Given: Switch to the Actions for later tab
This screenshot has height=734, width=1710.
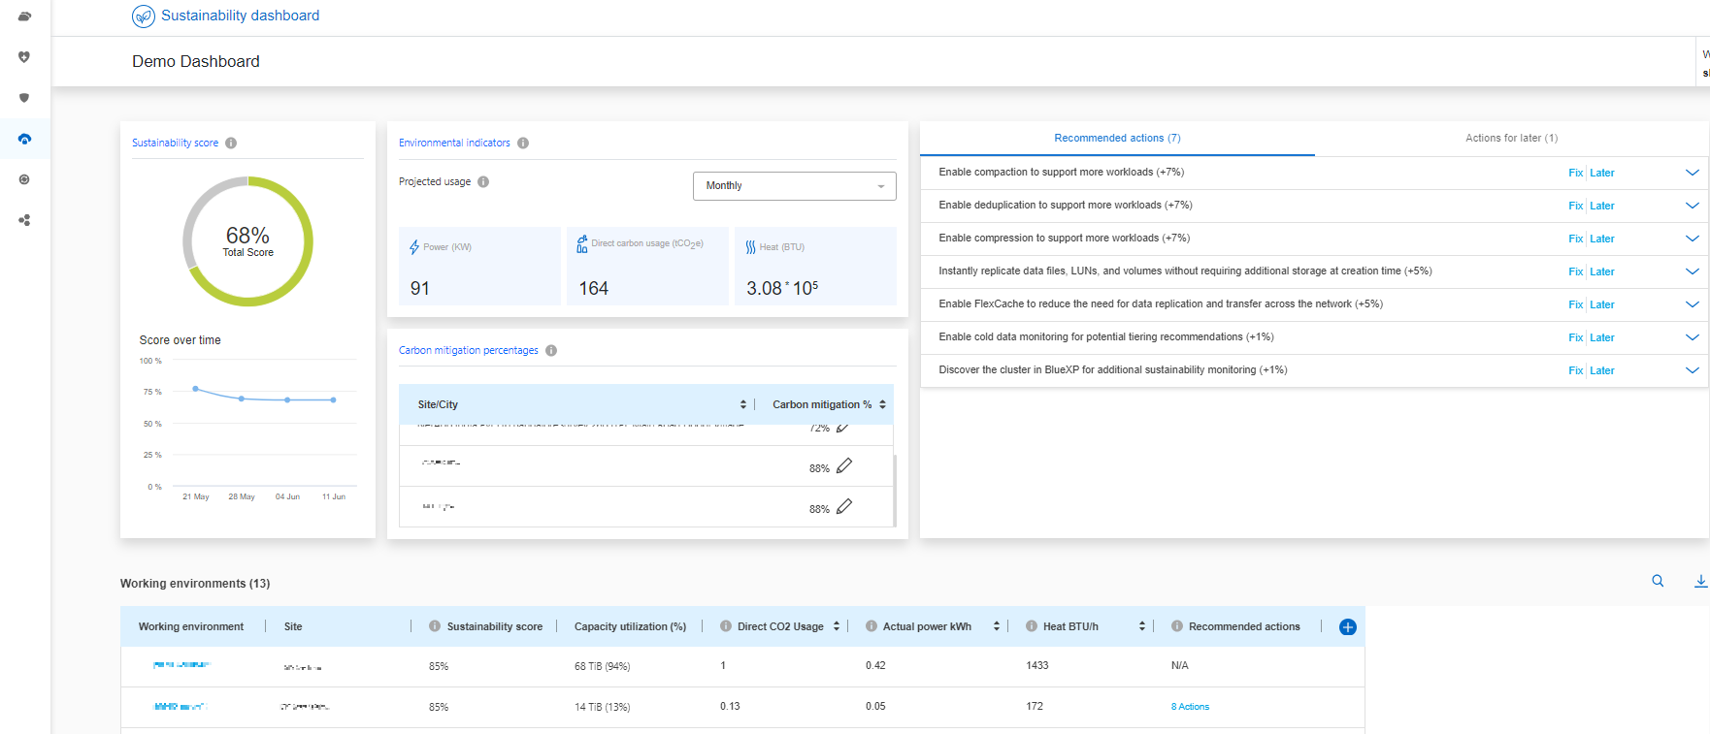Looking at the screenshot, I should (1510, 139).
